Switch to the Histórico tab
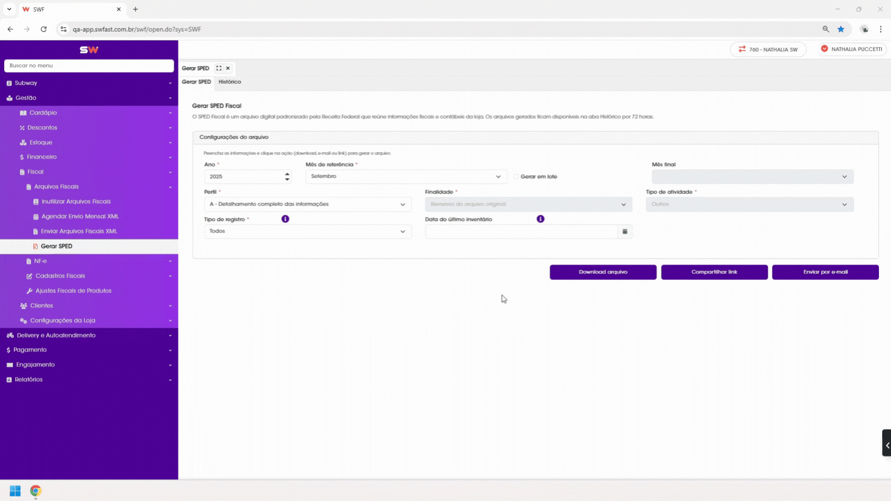Image resolution: width=891 pixels, height=501 pixels. pyautogui.click(x=230, y=82)
